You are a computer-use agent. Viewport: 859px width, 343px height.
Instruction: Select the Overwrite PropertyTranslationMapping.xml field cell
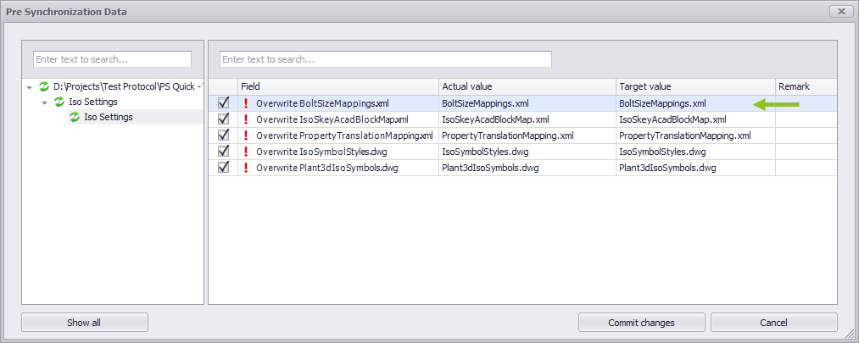pos(338,136)
